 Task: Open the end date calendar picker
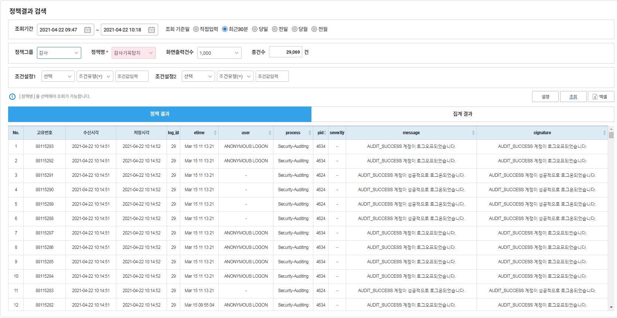(x=151, y=30)
